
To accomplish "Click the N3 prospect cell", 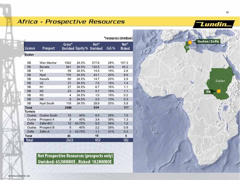I will pos(41,95).
